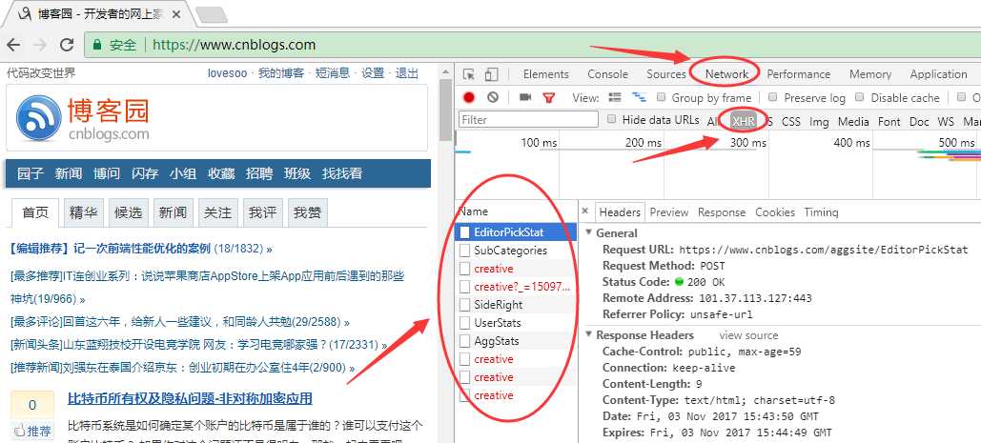Check Hide data URLs
The image size is (981, 443).
[x=611, y=119]
